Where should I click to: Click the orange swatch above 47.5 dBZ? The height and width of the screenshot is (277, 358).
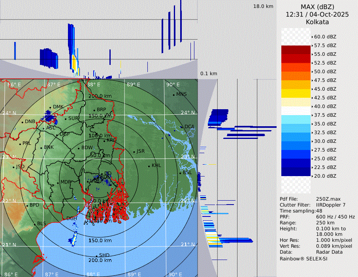pos(296,76)
